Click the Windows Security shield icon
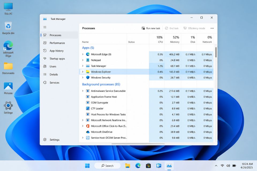The width and height of the screenshot is (257, 171). (88, 77)
